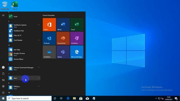Click the taskbar search box

[x=29, y=98]
